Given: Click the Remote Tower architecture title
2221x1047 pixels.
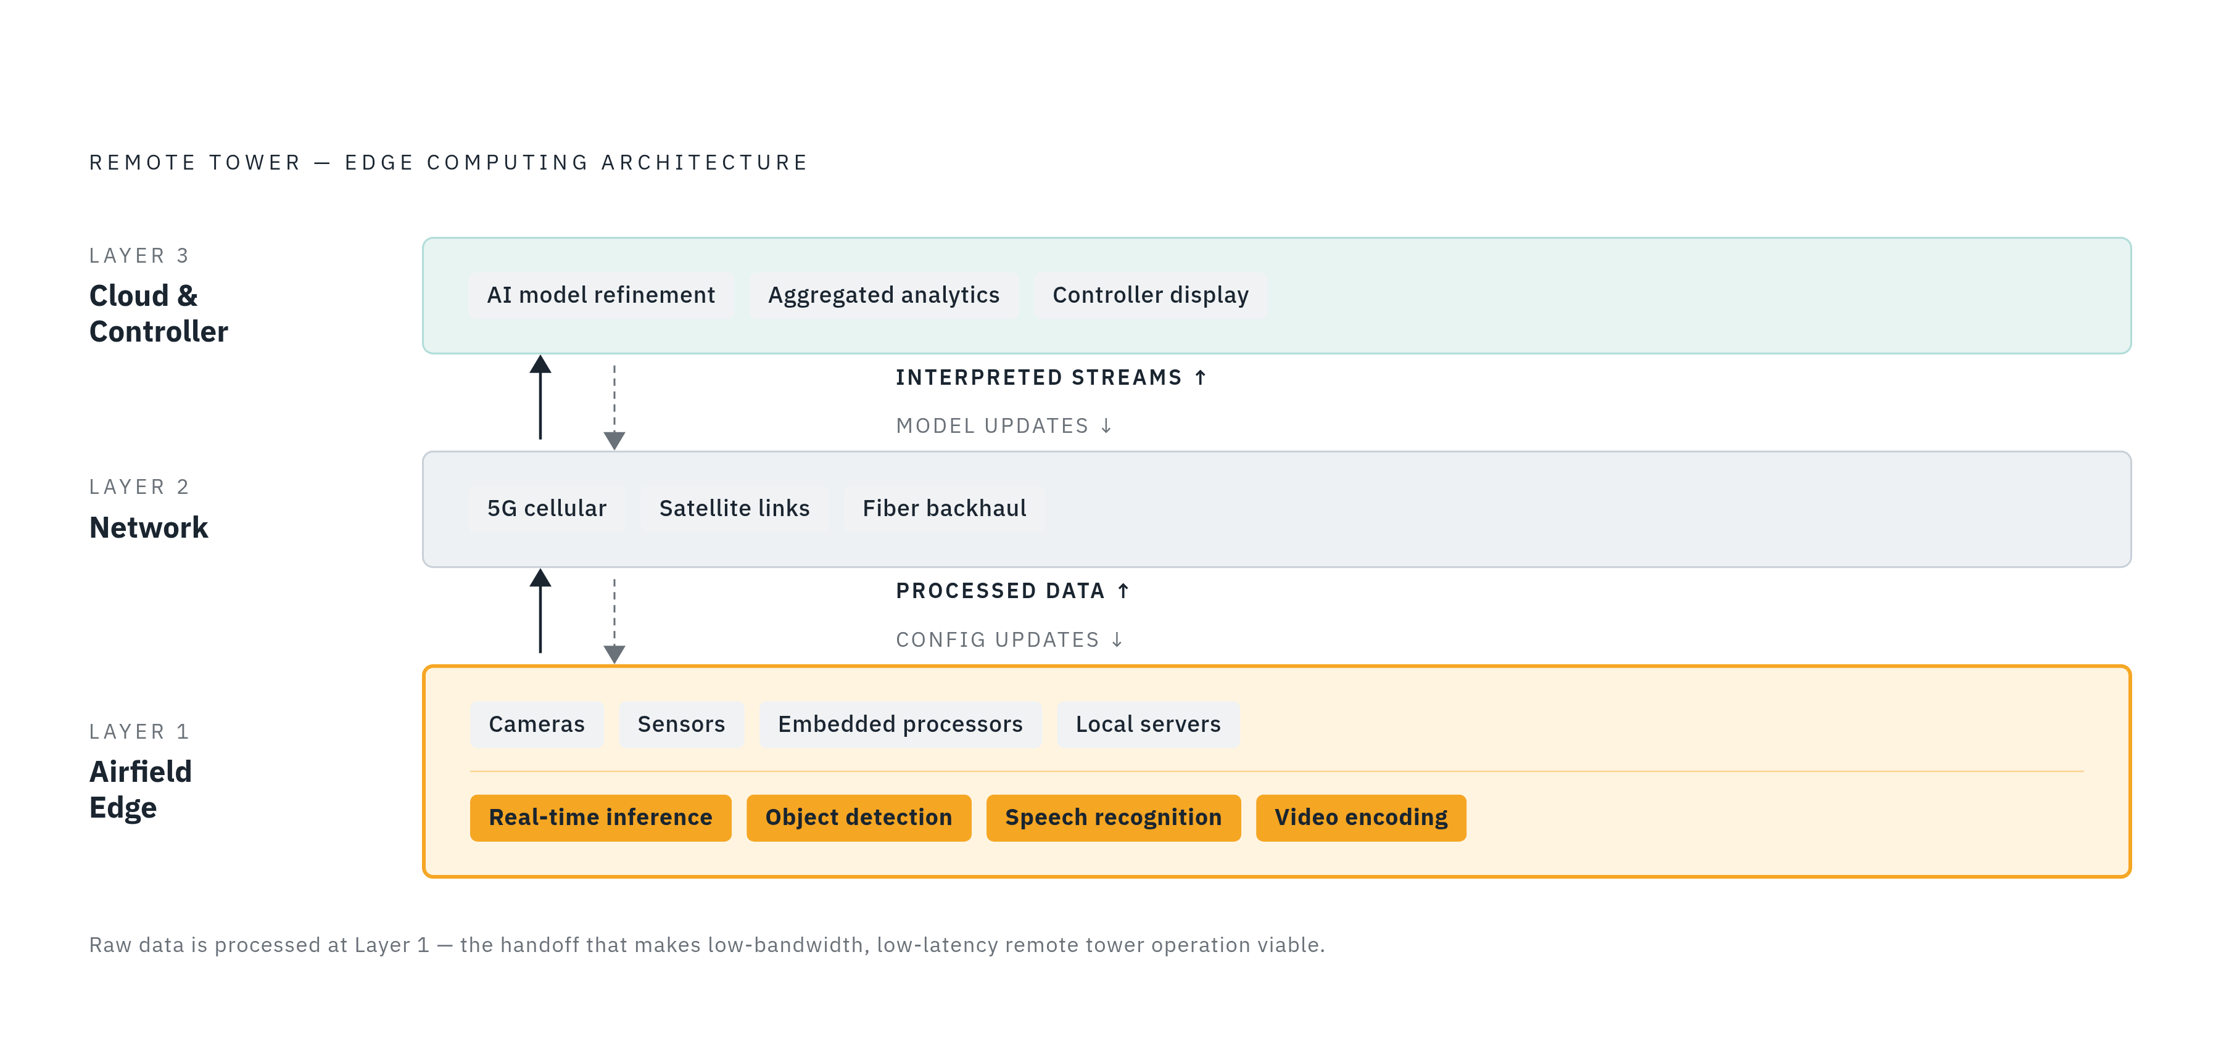Looking at the screenshot, I should [x=449, y=163].
